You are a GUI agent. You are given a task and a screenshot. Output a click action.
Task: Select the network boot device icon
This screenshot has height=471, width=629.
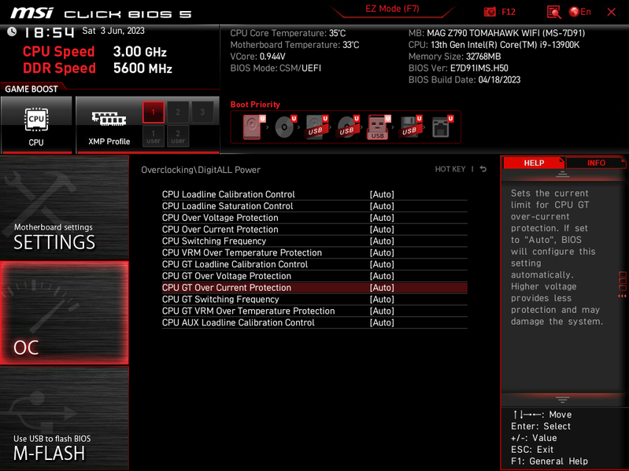tap(442, 127)
